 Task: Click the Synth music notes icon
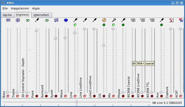coord(56,20)
